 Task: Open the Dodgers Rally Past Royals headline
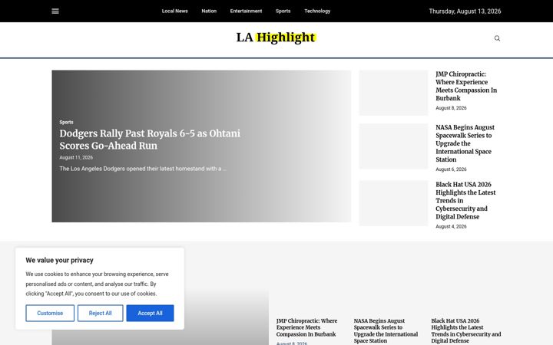click(150, 140)
